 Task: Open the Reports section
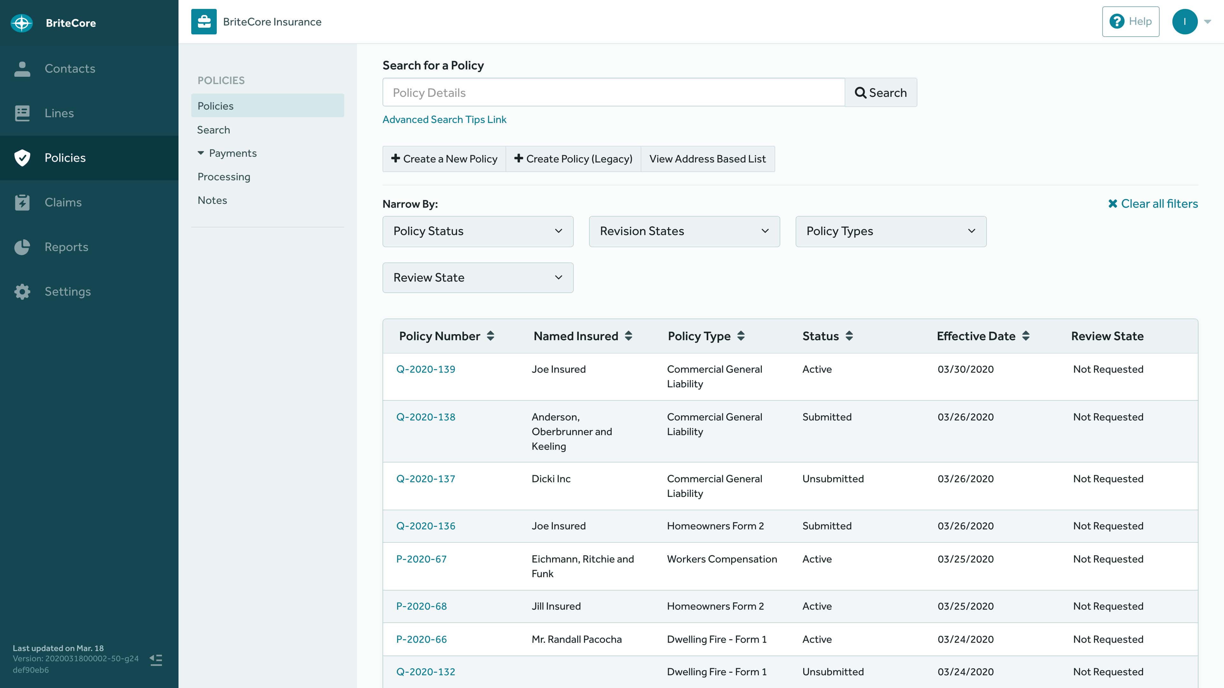66,247
